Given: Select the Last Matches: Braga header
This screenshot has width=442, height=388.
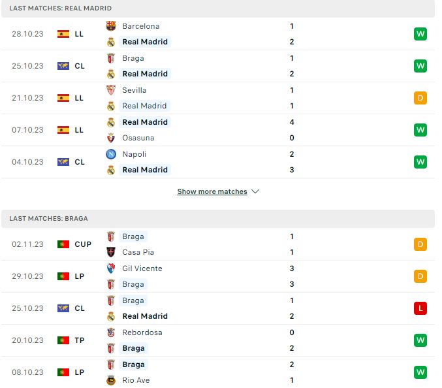Looking at the screenshot, I should (x=218, y=219).
